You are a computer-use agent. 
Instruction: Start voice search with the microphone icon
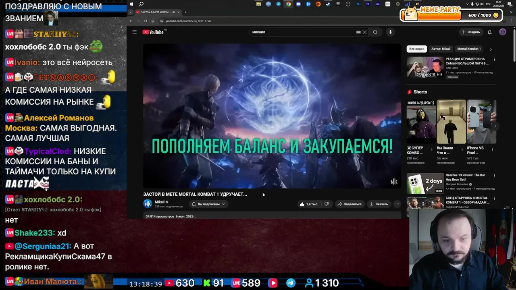[x=390, y=32]
